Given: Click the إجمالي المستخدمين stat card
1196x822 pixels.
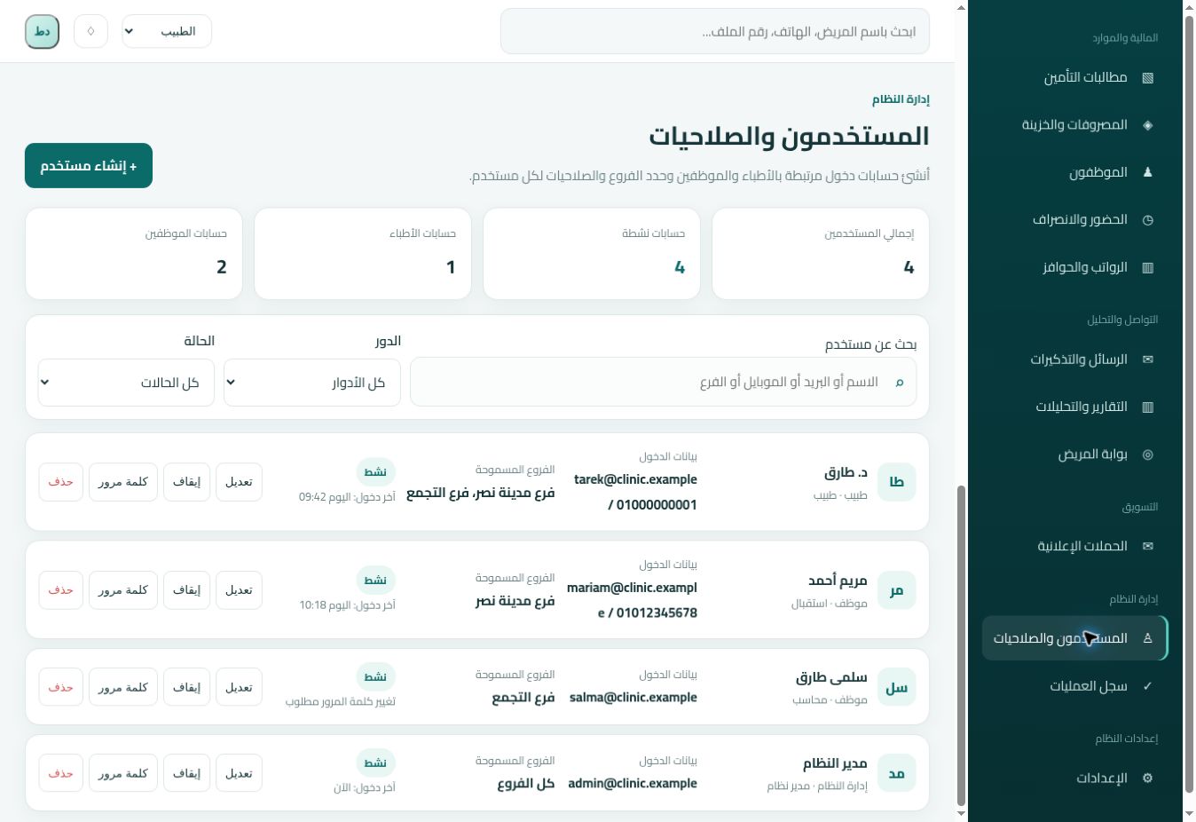Looking at the screenshot, I should click(821, 254).
